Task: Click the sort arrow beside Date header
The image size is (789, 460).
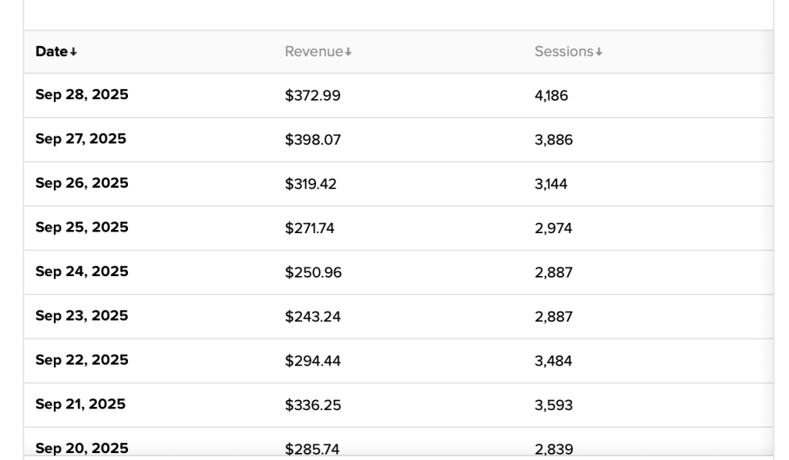Action: (x=74, y=52)
